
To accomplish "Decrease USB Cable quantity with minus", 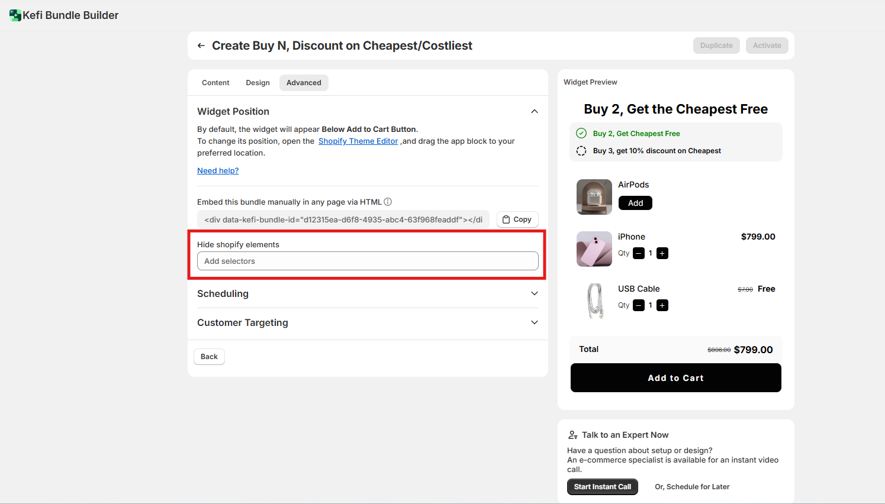I will pos(639,305).
